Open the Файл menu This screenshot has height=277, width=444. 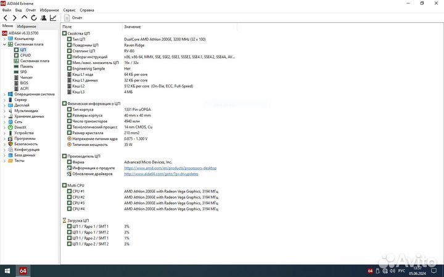pos(7,10)
